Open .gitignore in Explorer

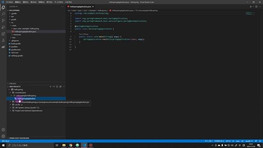36,41
